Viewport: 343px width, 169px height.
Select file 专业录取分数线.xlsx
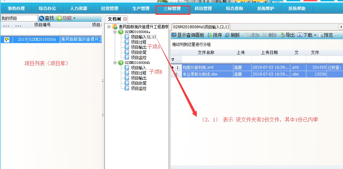(x=207, y=74)
